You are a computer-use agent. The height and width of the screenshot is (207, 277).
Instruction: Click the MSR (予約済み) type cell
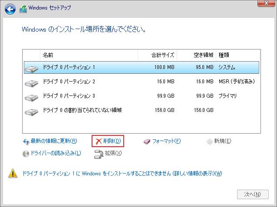click(237, 82)
